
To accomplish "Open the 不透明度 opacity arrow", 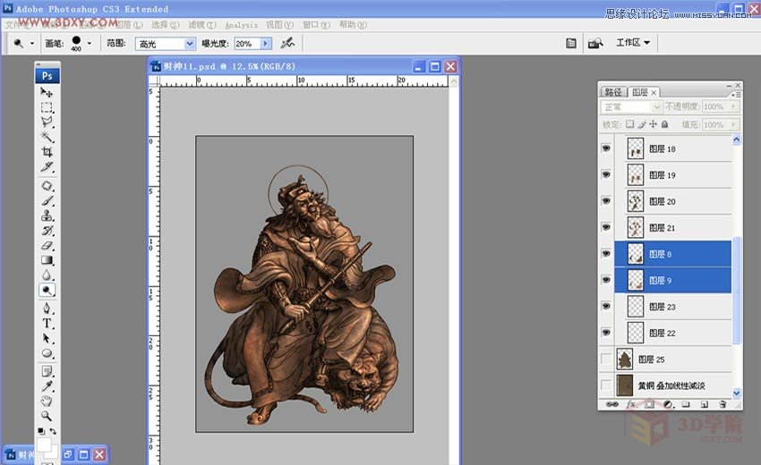I will tap(733, 106).
